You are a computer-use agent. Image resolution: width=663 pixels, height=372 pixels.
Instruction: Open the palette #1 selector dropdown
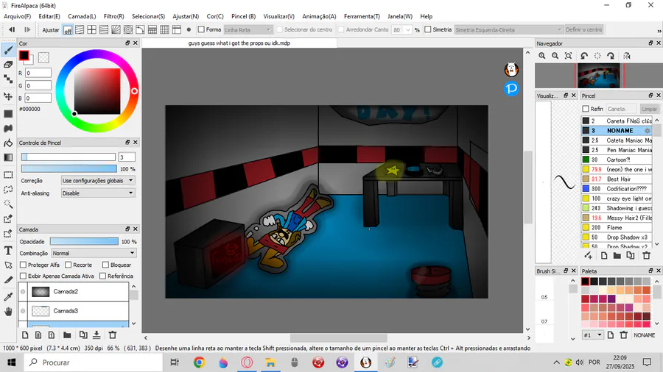[593, 335]
